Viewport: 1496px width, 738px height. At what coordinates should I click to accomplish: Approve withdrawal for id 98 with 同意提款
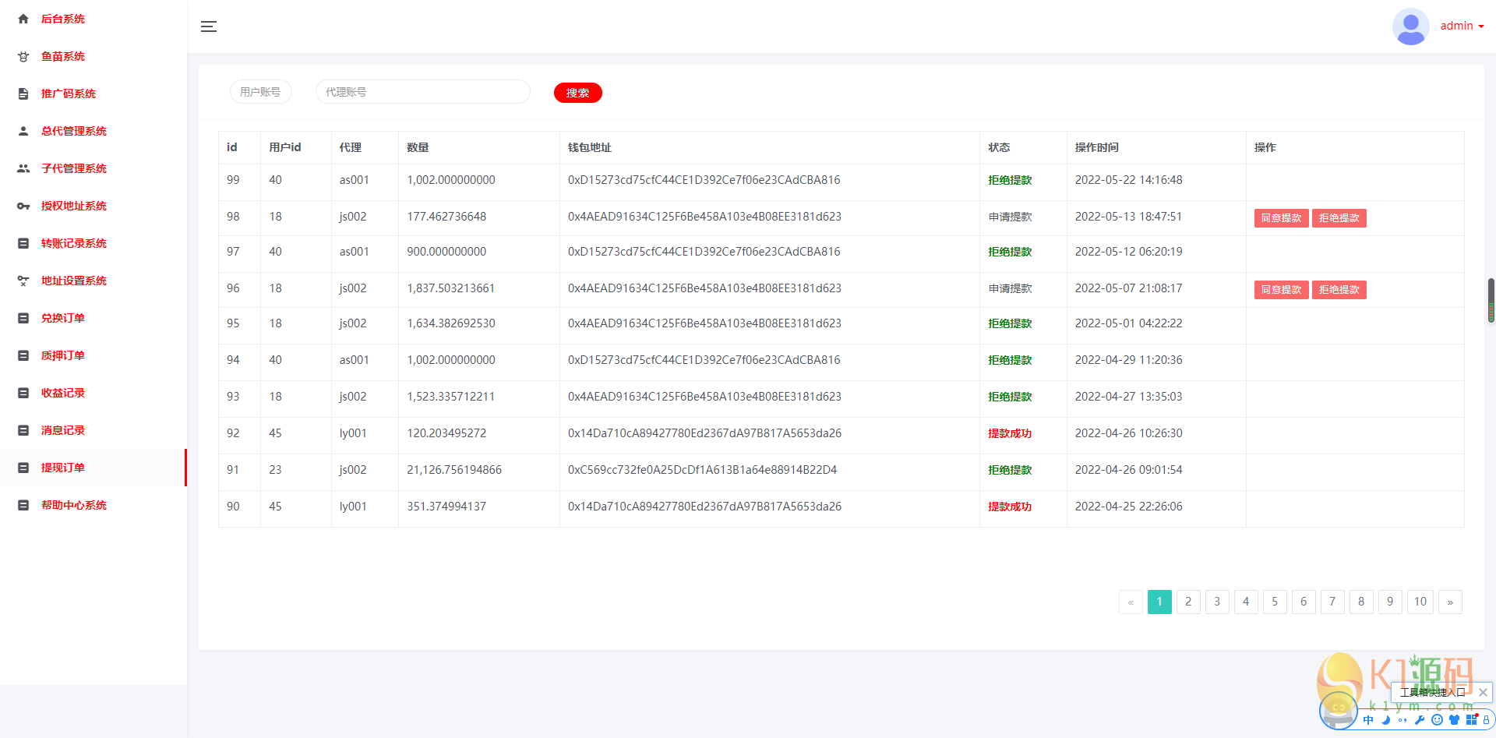click(1281, 218)
